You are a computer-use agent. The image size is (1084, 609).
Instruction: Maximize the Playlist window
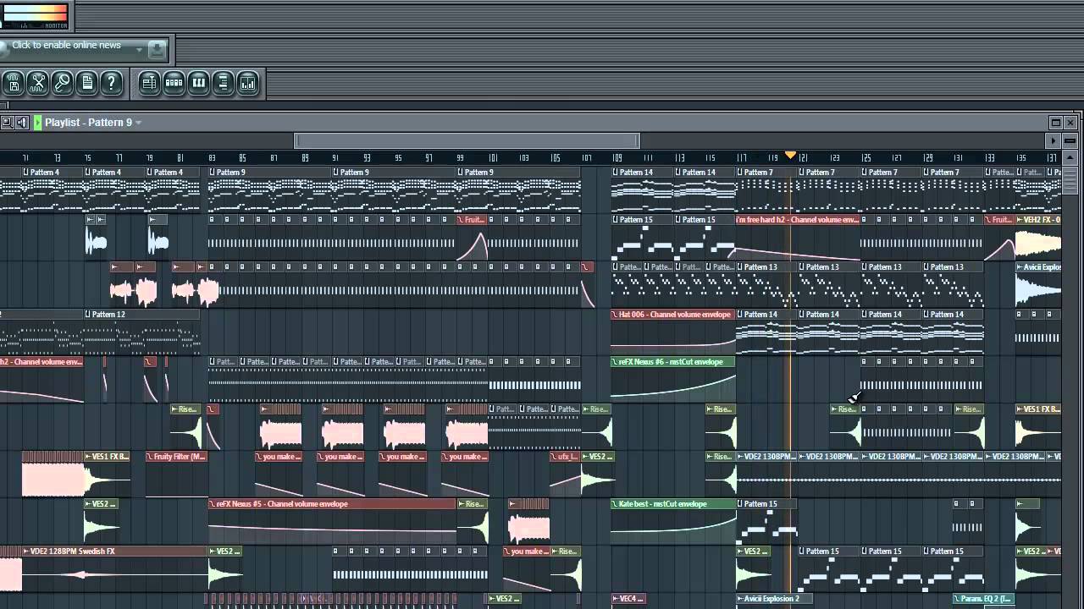point(1056,123)
